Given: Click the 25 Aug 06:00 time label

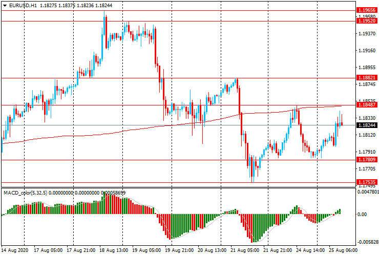Looking at the screenshot, I should click(343, 250).
